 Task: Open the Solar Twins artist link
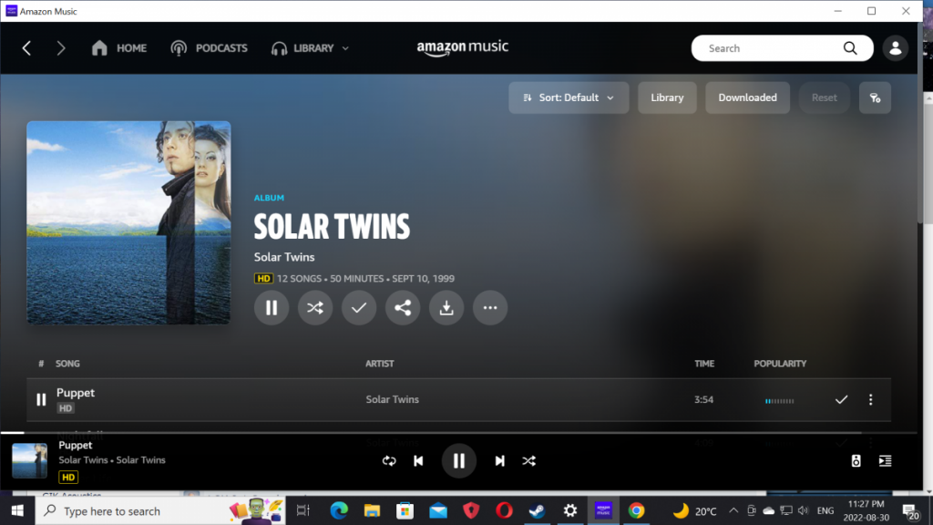[284, 257]
